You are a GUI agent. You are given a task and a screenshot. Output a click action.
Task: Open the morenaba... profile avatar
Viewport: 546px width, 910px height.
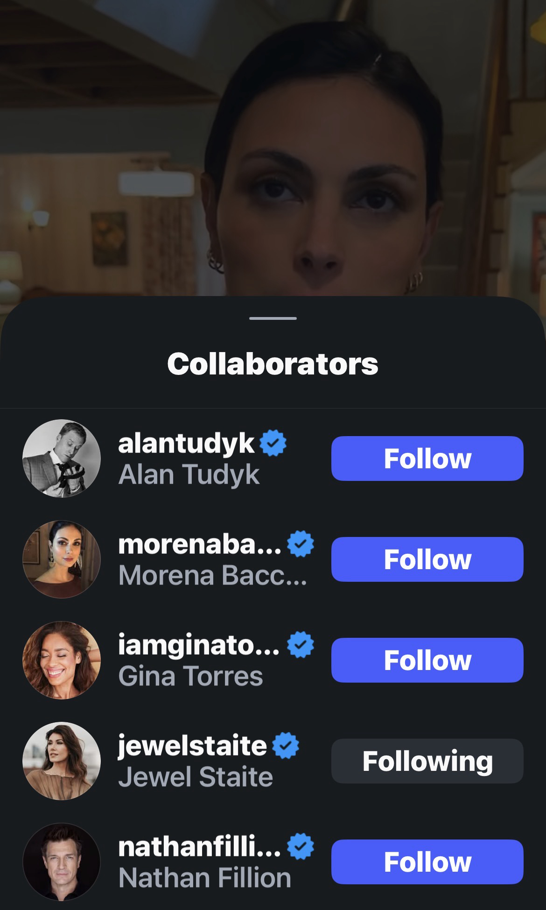62,559
